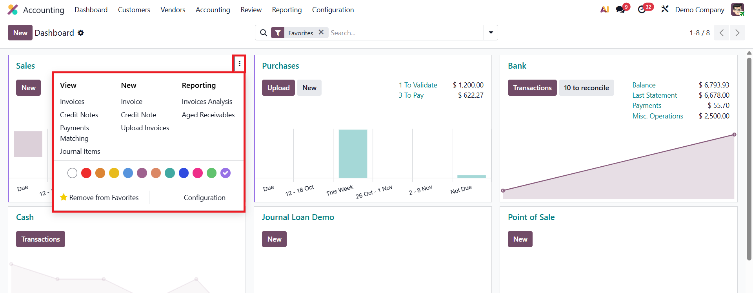Click the 10 to reconcile button
The width and height of the screenshot is (753, 293).
click(586, 88)
